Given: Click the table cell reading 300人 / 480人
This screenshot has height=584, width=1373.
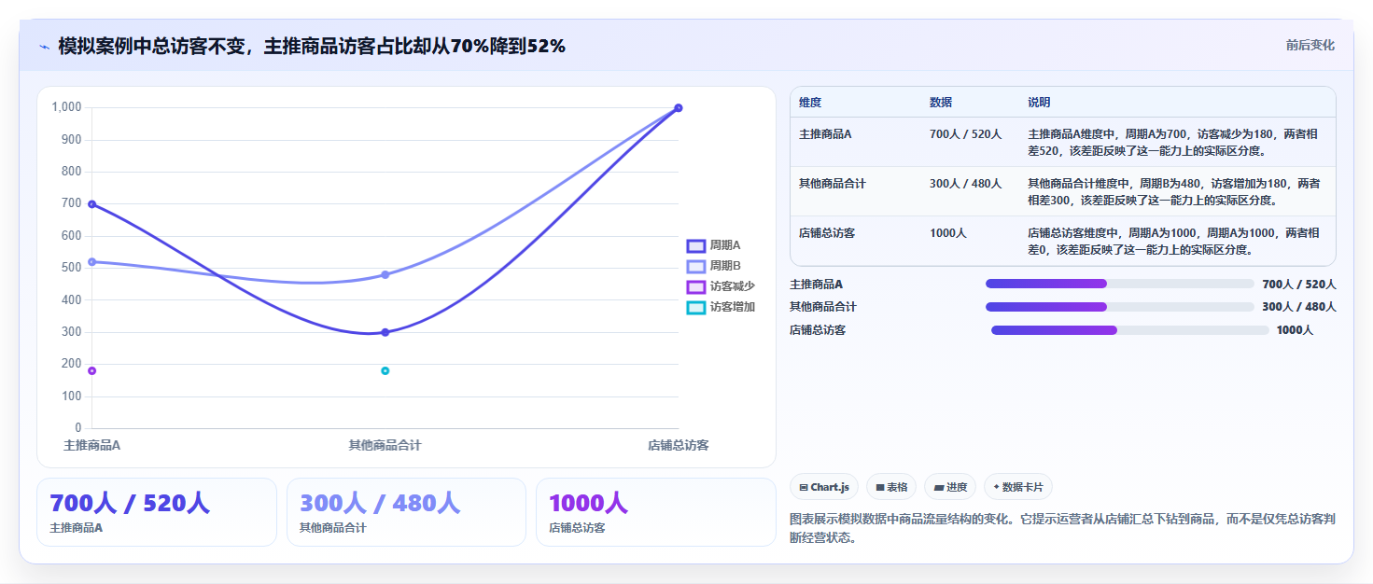Looking at the screenshot, I should (x=965, y=184).
